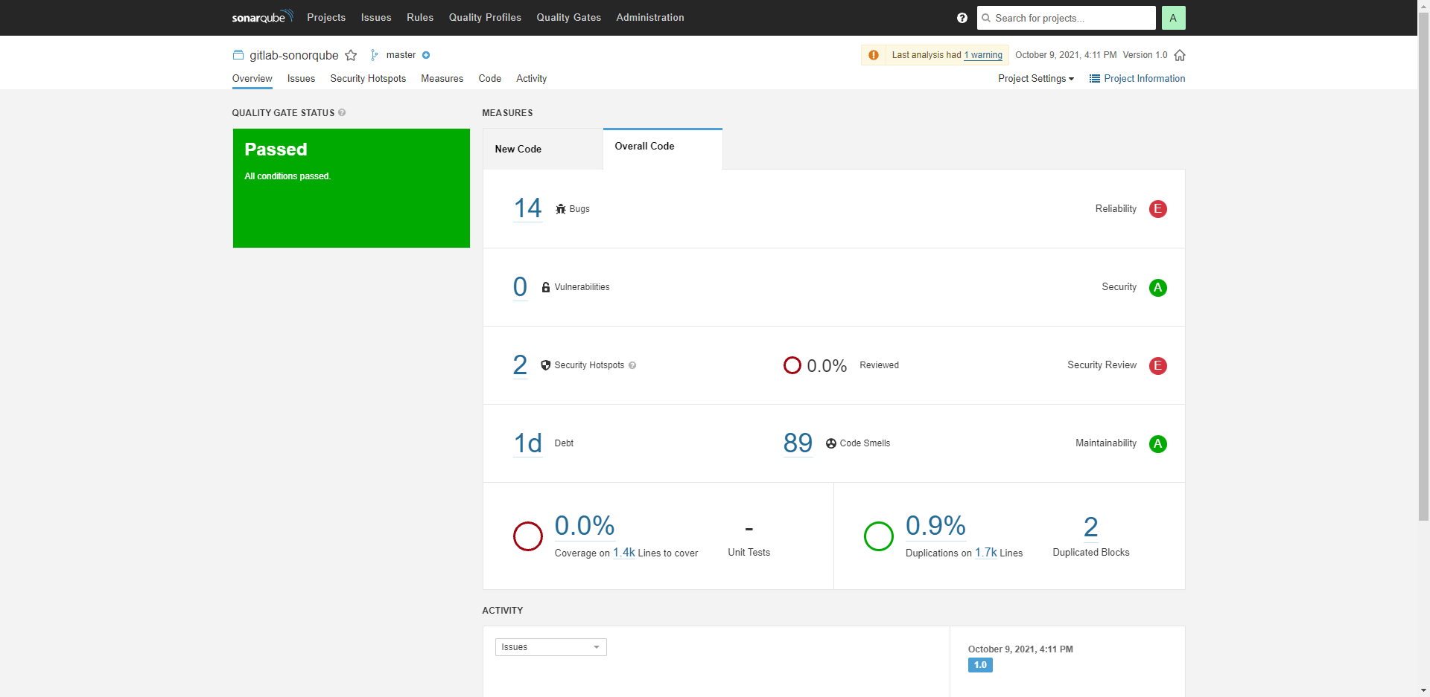
Task: Click the Security Hotspots help icon
Action: tap(632, 365)
